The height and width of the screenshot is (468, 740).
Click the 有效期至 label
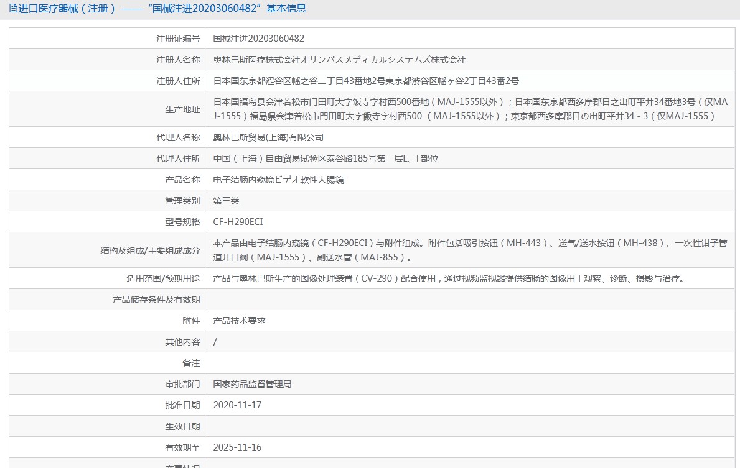click(182, 447)
